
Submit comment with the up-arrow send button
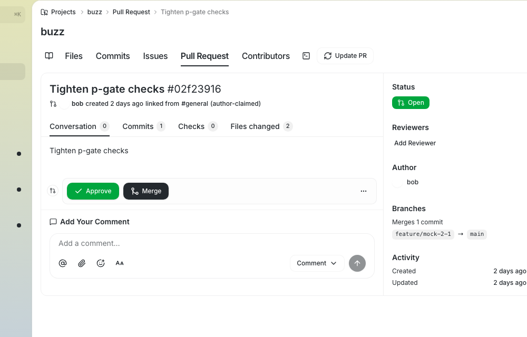[357, 263]
